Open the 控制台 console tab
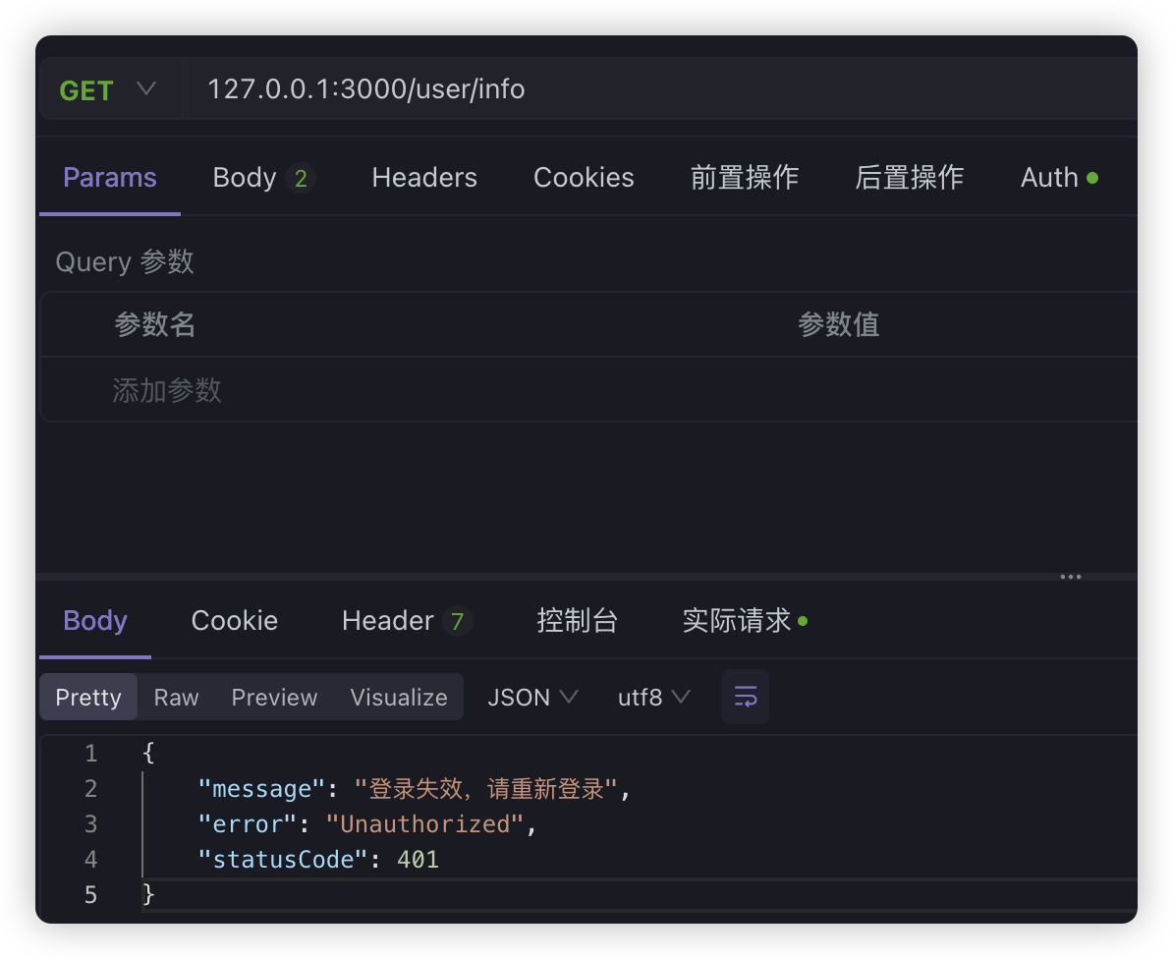This screenshot has width=1173, height=959. [x=578, y=621]
